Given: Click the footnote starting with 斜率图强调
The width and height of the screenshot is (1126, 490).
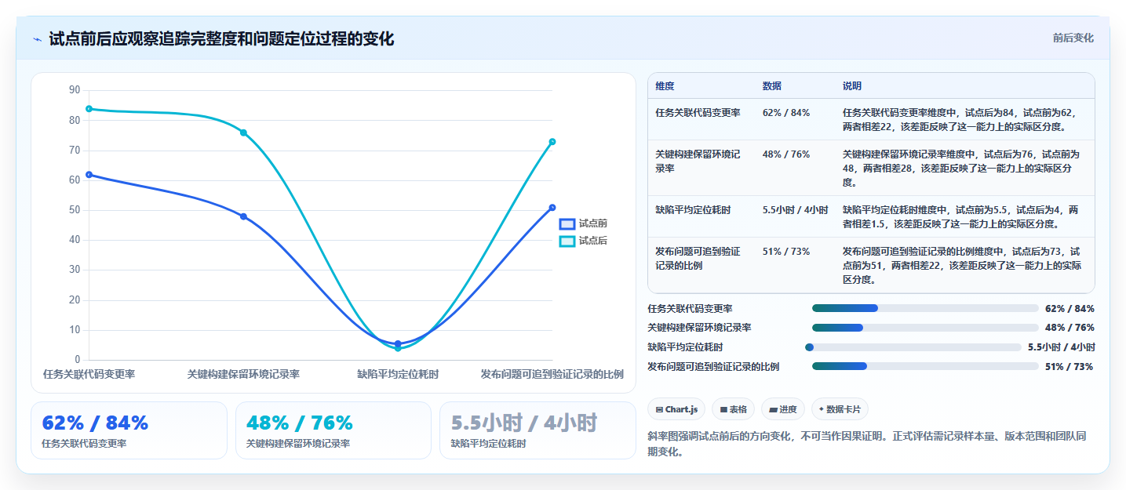Looking at the screenshot, I should click(x=867, y=444).
